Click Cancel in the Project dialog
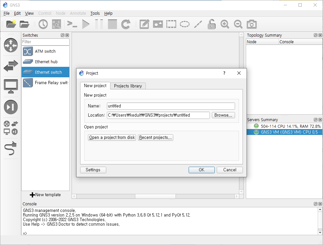This screenshot has height=245, width=323. [230, 170]
